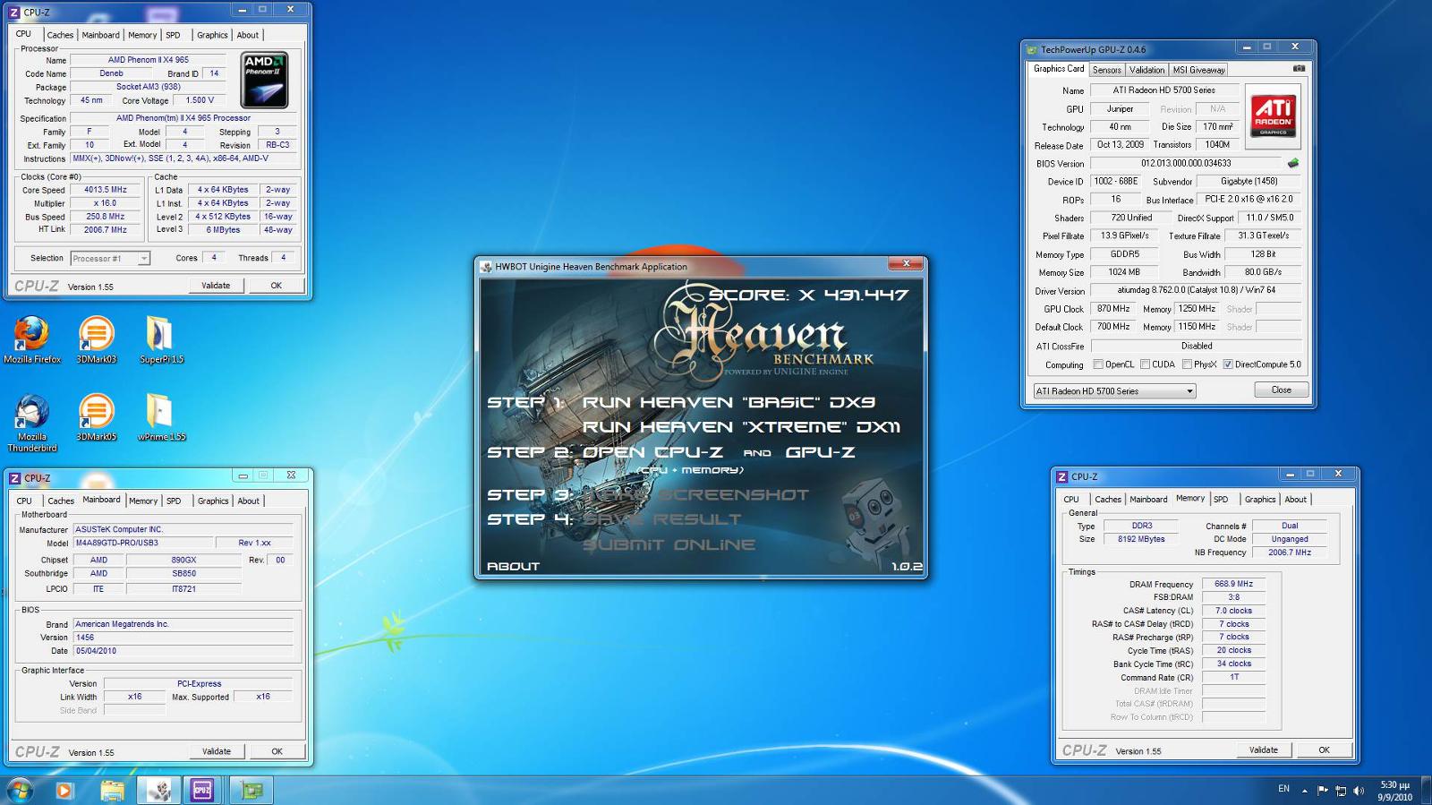Select the GPU-Z taskbar button

[251, 790]
